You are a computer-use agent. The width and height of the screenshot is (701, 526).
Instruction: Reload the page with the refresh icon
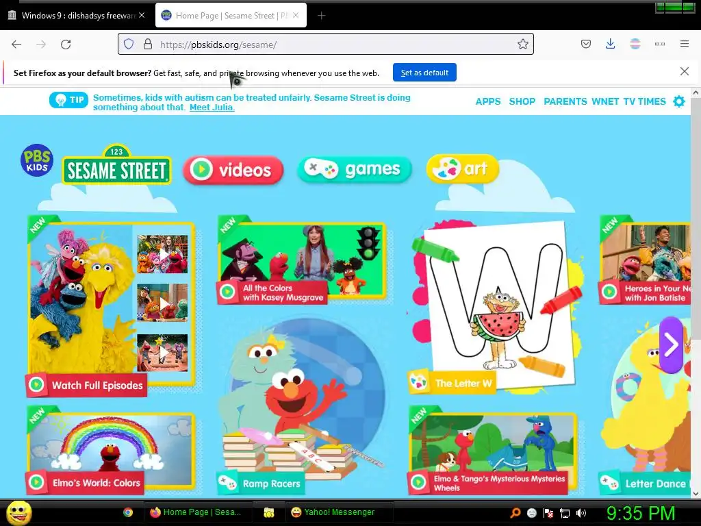click(x=66, y=45)
